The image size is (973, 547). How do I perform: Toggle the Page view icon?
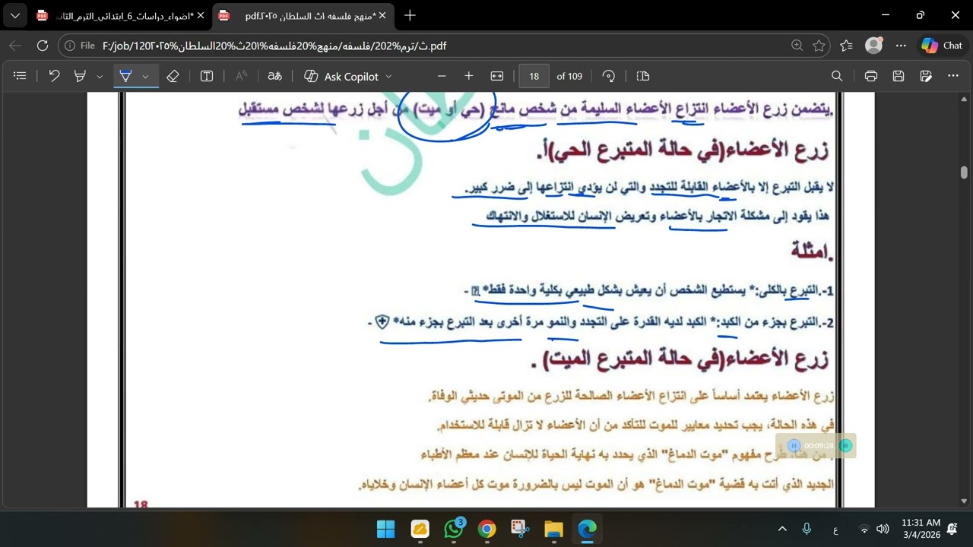[643, 76]
